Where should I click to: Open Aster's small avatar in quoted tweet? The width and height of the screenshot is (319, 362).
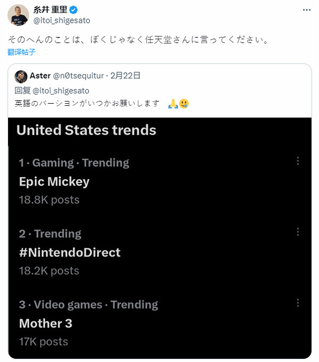pos(21,76)
